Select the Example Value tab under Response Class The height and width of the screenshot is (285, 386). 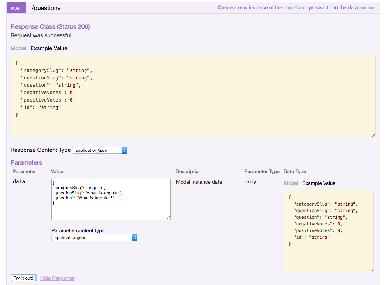(49, 48)
